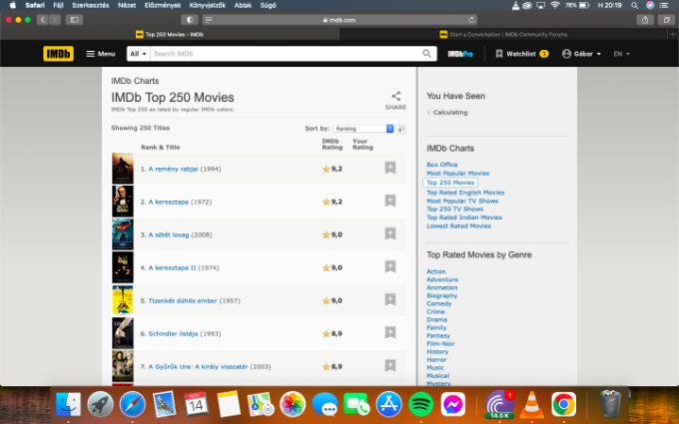Open the Watchlist from the header
Screen dimensions: 679x424
click(x=522, y=54)
